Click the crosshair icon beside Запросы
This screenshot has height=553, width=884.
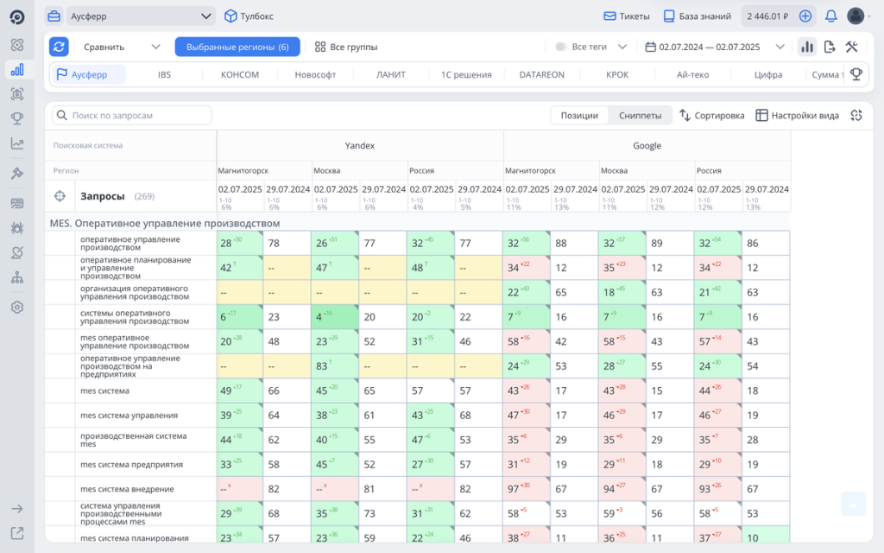pyautogui.click(x=60, y=196)
